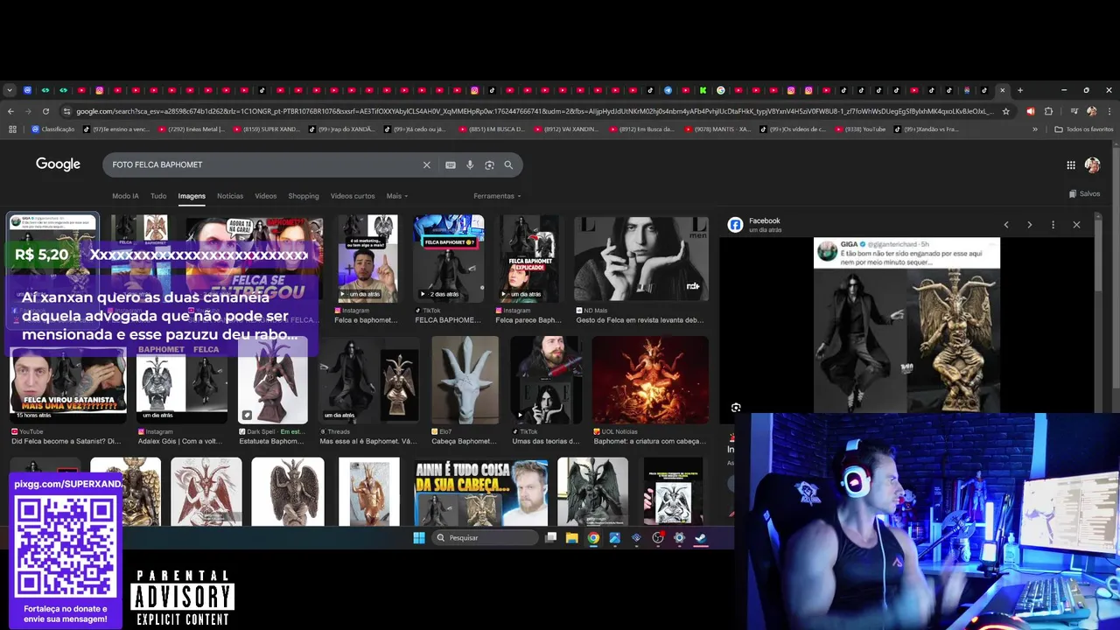View site information icon in address bar

point(66,111)
